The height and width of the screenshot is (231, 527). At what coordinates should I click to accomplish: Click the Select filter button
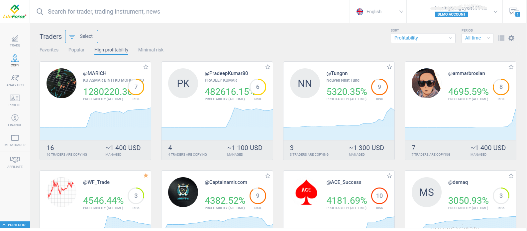[x=81, y=37]
